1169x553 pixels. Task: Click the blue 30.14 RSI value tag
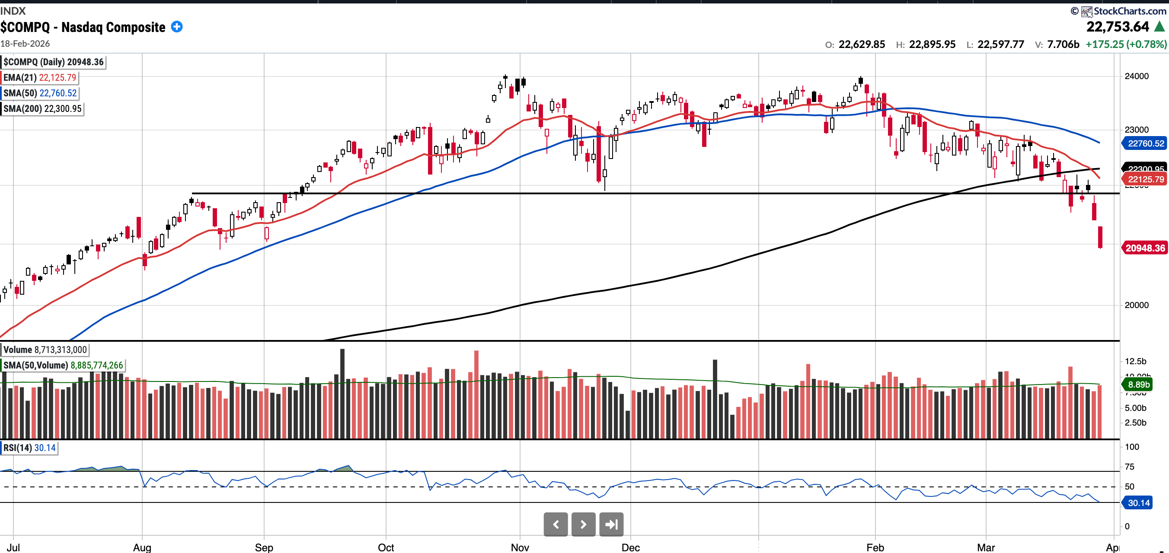(1138, 502)
